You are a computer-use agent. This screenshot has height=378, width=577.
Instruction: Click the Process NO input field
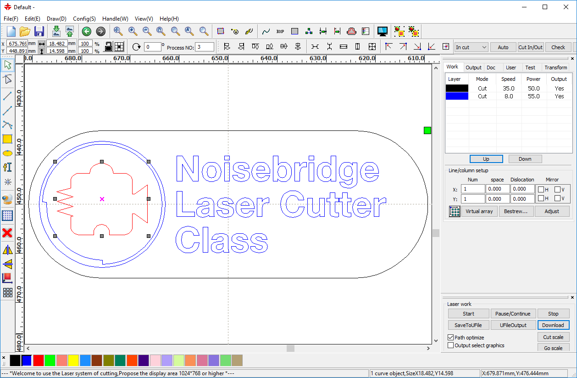[205, 47]
